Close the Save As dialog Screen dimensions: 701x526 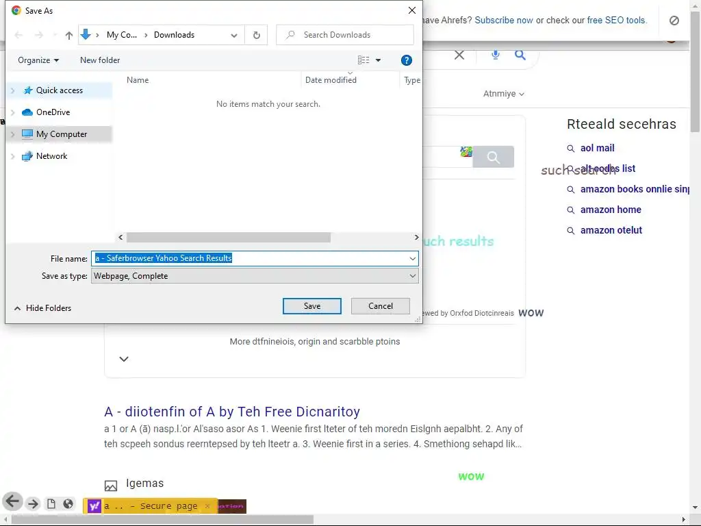pyautogui.click(x=411, y=10)
